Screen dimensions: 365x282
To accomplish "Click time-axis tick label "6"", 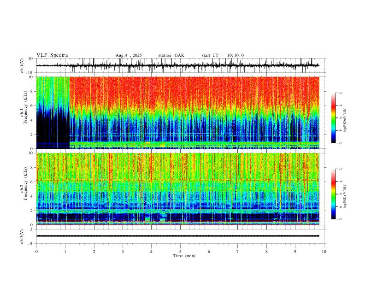I will 209,252.
